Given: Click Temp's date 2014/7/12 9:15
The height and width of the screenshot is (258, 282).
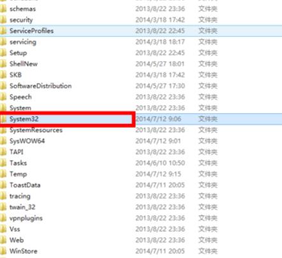Looking at the screenshot, I should pos(159,174).
